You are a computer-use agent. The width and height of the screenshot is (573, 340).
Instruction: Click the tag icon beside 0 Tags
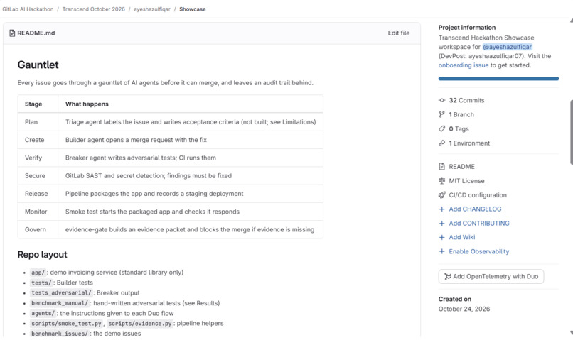[x=441, y=128]
